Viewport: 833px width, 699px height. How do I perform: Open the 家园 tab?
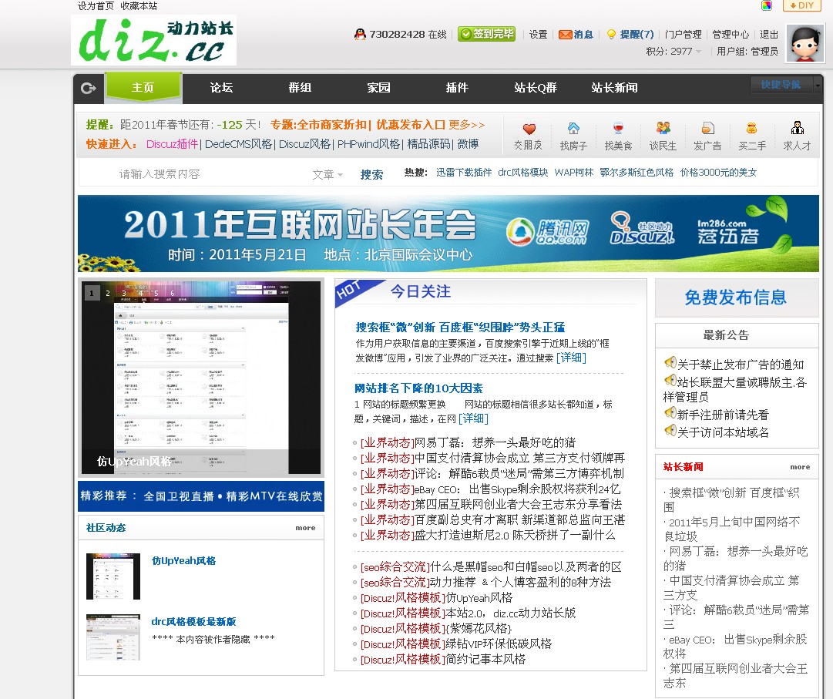pos(379,88)
